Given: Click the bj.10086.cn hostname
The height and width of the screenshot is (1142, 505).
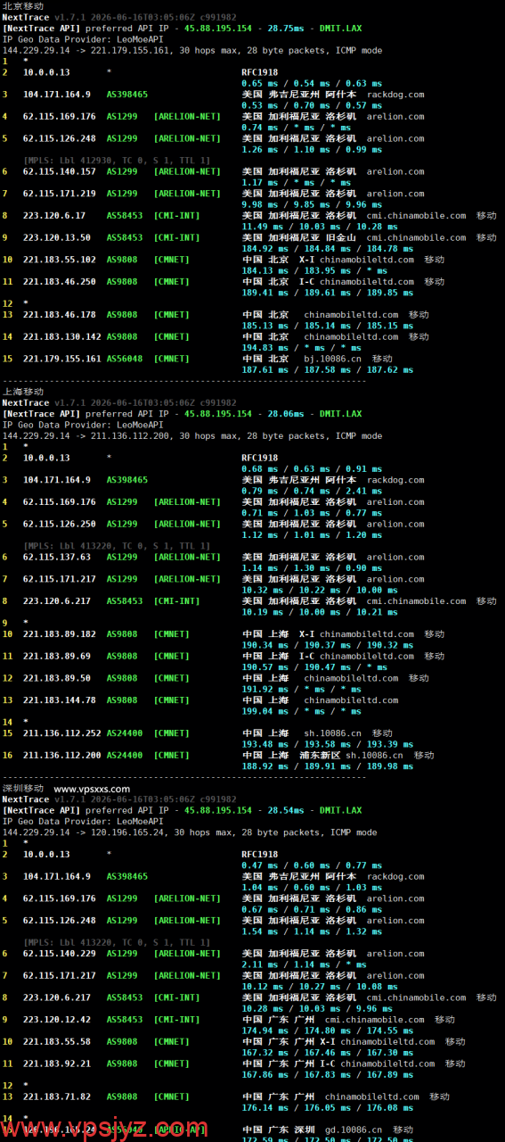Looking at the screenshot, I should pyautogui.click(x=332, y=359).
